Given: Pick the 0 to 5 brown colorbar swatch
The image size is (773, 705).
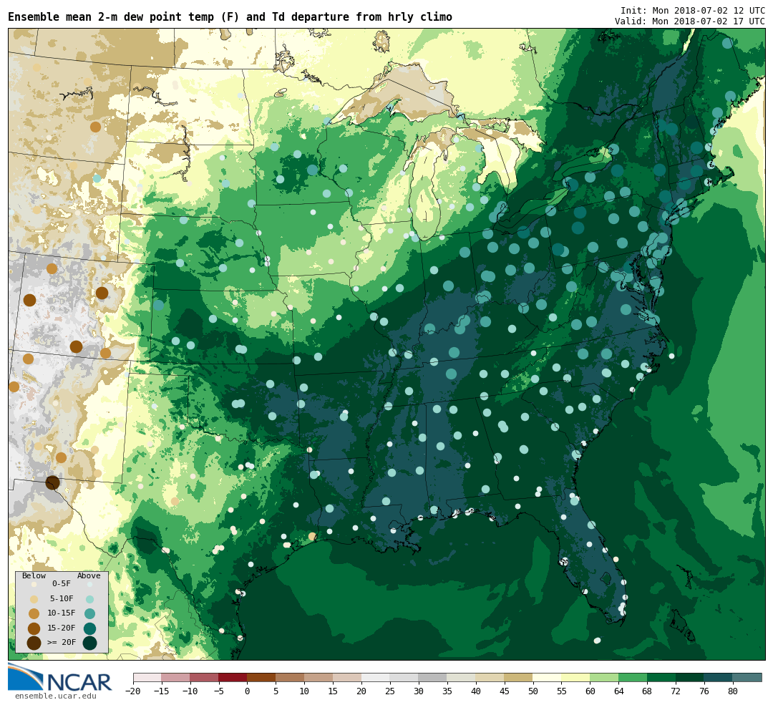Looking at the screenshot, I should click(x=261, y=677).
